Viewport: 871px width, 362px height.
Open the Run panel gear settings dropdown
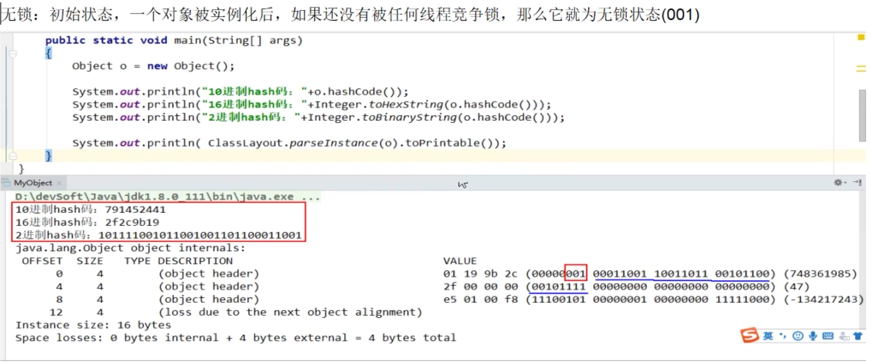[x=839, y=183]
